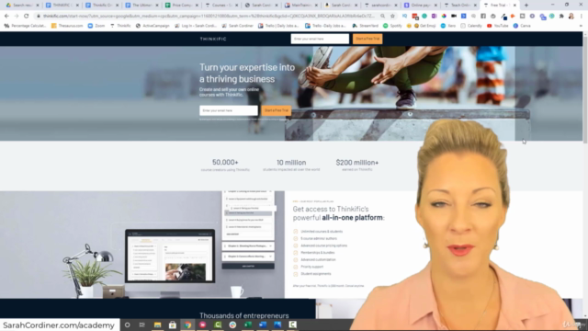Click the browser address bar URL

point(209,17)
